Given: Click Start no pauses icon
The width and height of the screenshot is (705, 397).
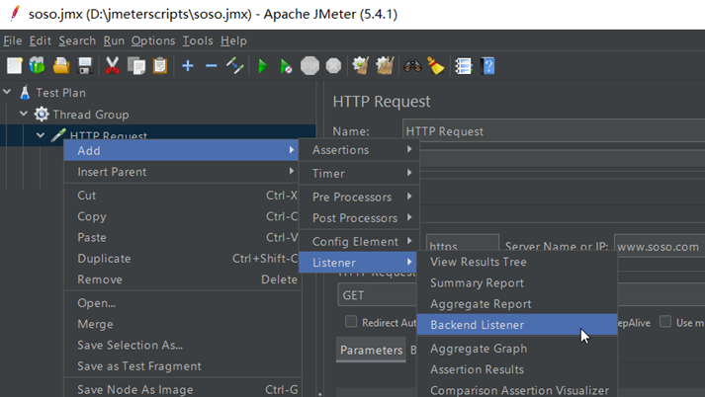Looking at the screenshot, I should pos(286,66).
